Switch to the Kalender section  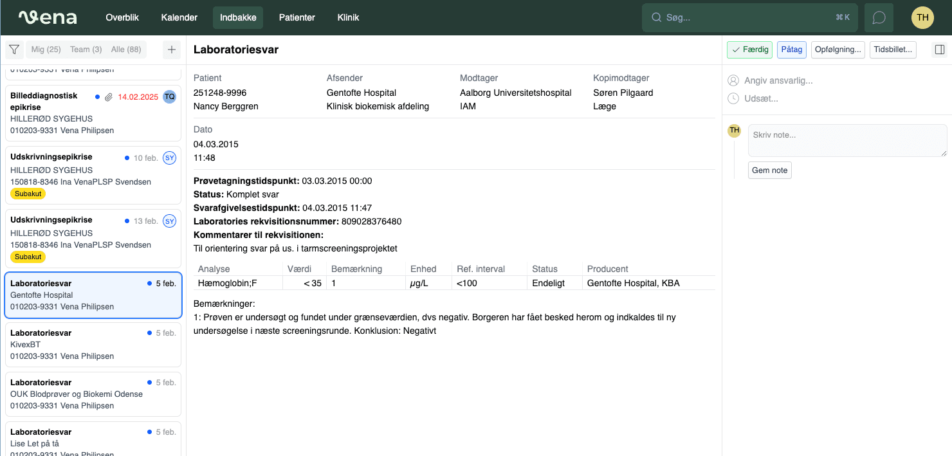coord(179,17)
